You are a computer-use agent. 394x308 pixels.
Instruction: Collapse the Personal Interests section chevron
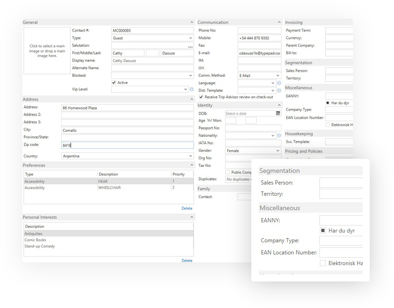[192, 217]
